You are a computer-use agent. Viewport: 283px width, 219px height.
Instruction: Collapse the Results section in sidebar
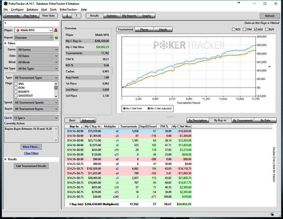[x=5, y=159]
